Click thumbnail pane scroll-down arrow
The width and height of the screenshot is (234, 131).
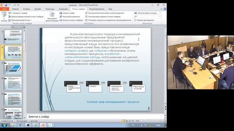[24, 118]
